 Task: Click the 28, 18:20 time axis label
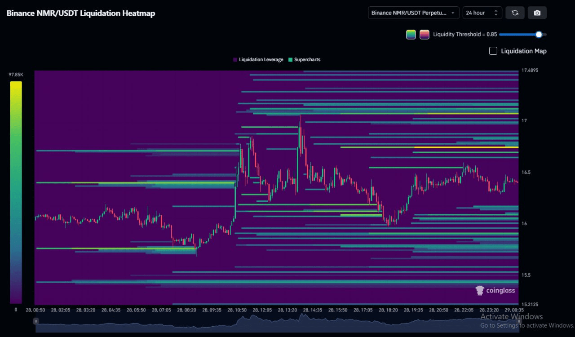(388, 310)
